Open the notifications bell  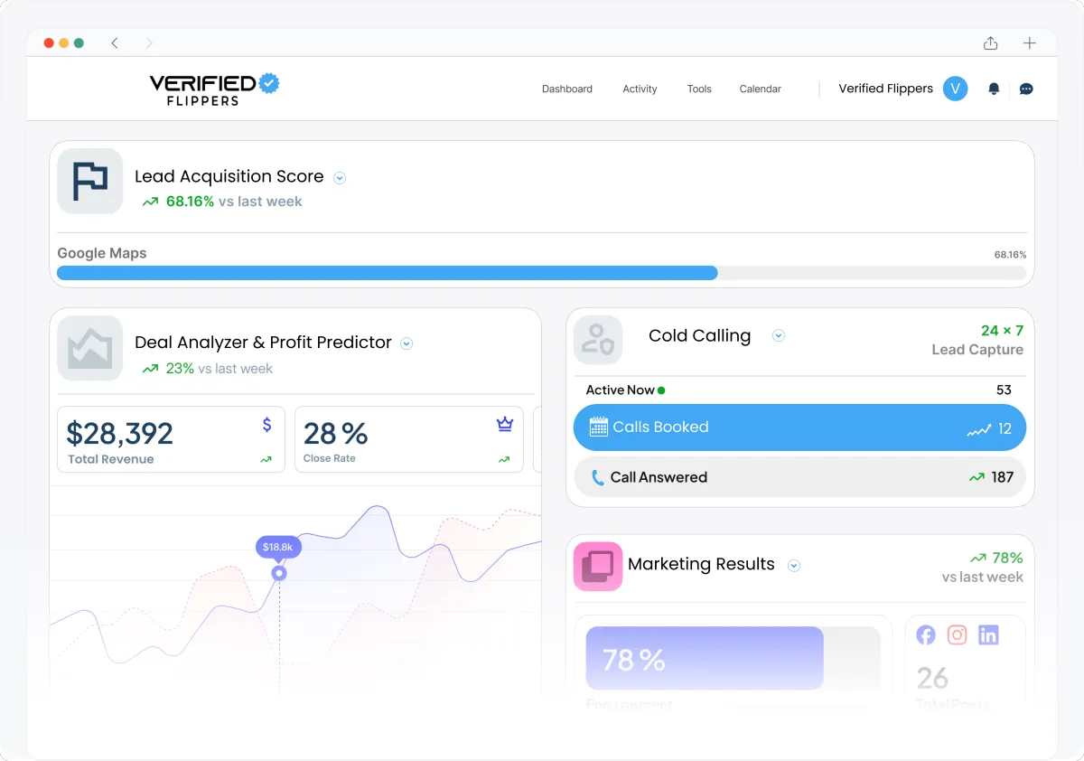tap(994, 89)
